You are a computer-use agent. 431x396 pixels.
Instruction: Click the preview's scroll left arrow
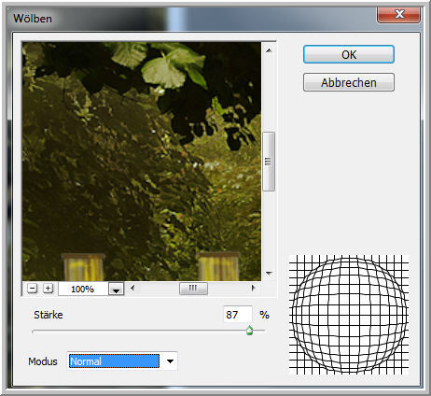[x=132, y=289]
